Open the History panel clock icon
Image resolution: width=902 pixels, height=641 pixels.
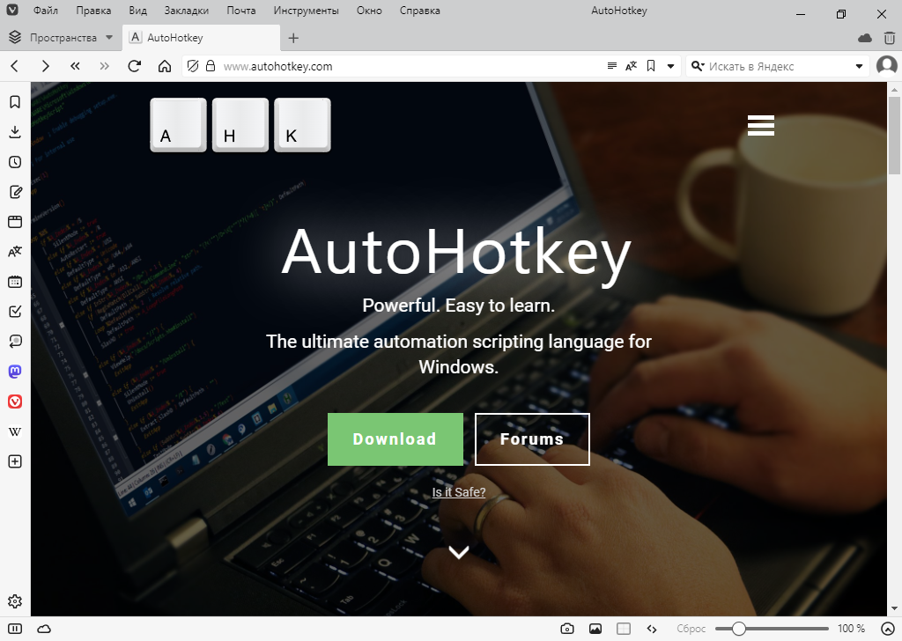point(15,162)
